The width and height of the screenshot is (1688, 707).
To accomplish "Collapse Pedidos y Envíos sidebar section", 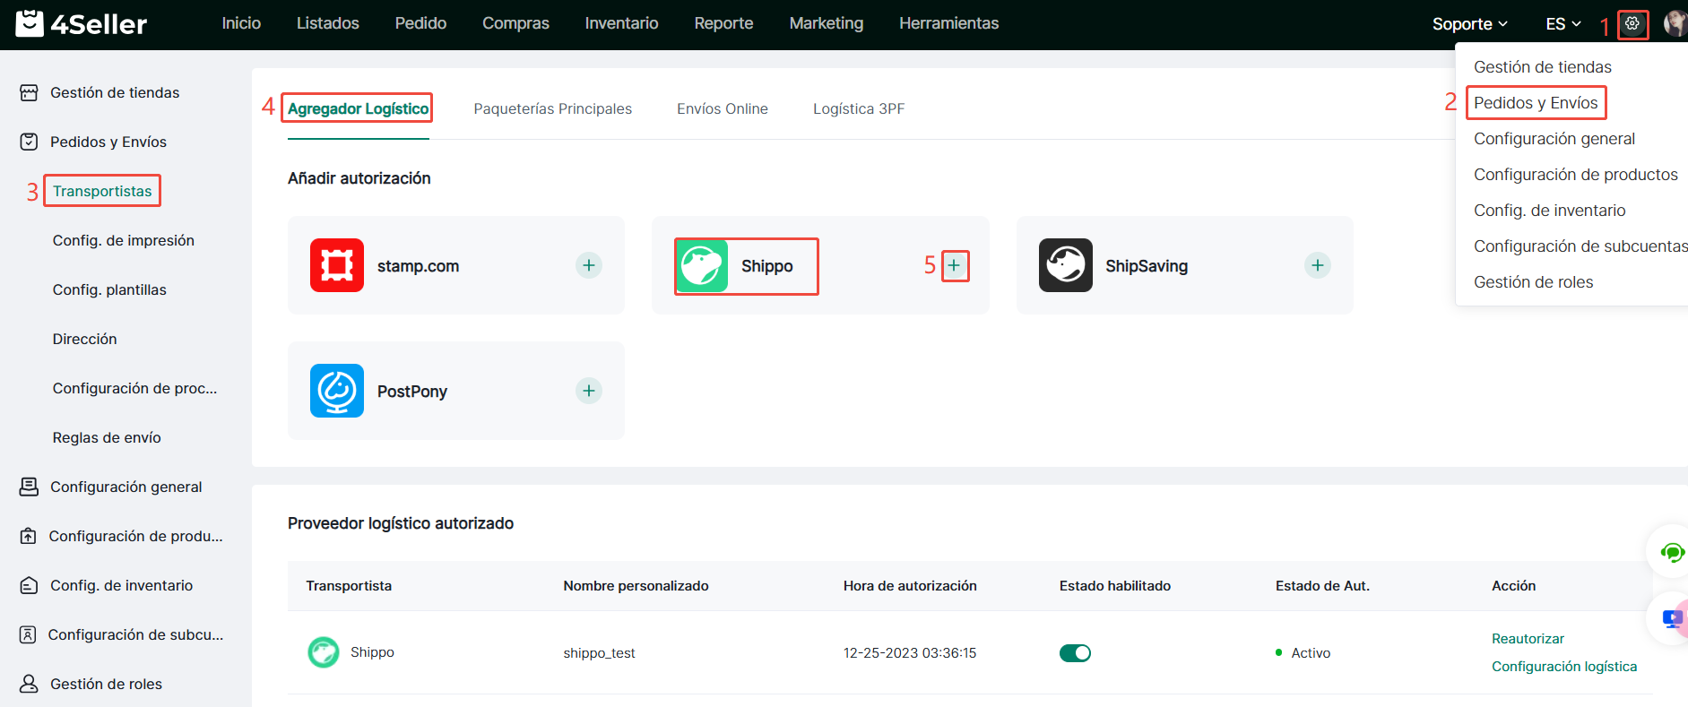I will point(108,142).
